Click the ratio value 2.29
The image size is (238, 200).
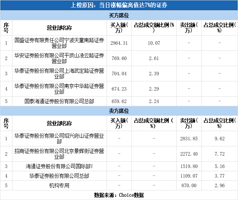[x=154, y=89]
